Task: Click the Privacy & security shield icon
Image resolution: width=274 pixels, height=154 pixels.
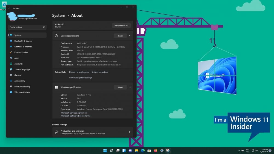Action: [x=11, y=87]
